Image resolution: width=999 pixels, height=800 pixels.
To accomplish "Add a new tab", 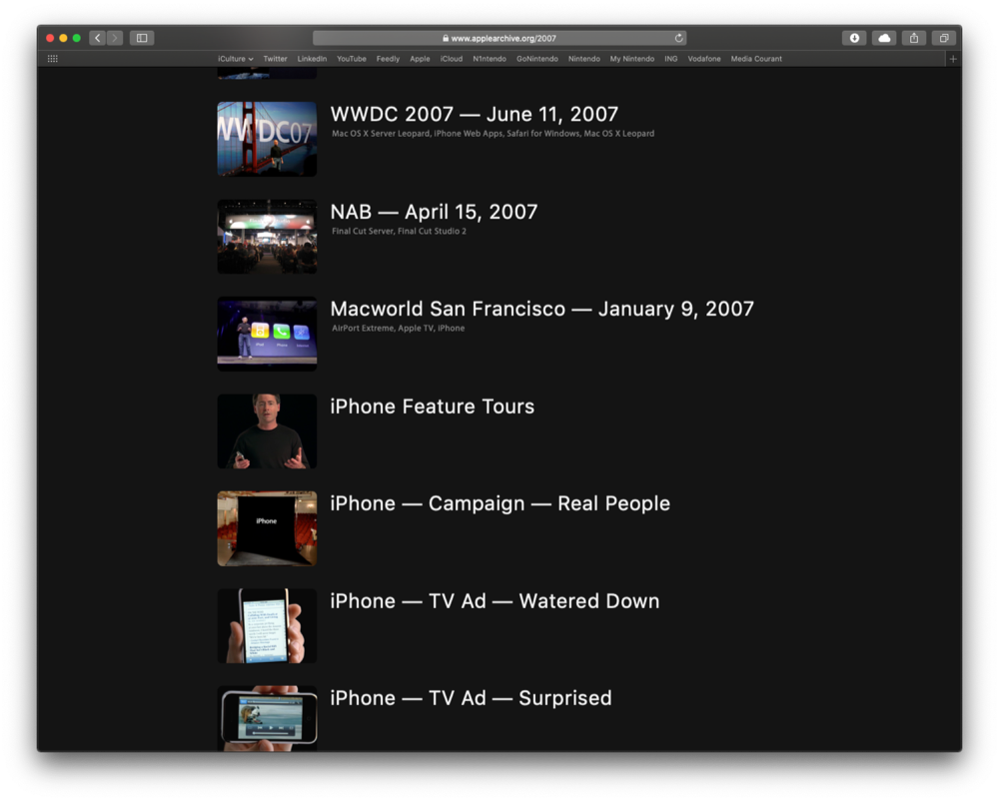I will click(953, 59).
